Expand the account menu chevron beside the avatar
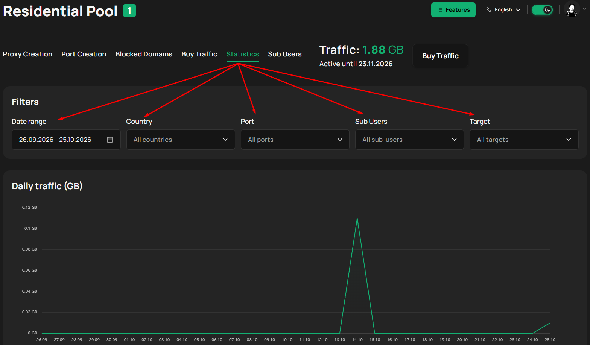 pos(584,9)
